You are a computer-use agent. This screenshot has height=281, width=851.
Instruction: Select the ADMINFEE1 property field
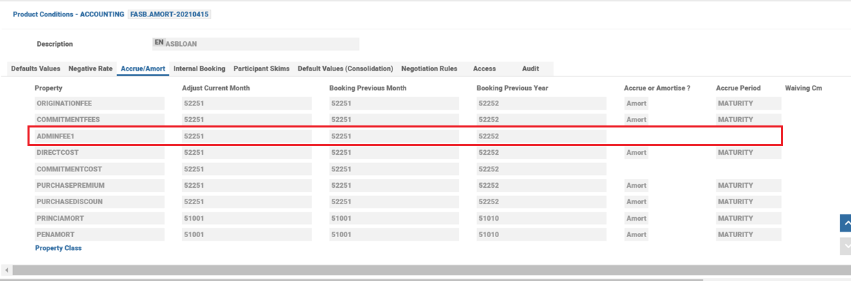point(100,136)
